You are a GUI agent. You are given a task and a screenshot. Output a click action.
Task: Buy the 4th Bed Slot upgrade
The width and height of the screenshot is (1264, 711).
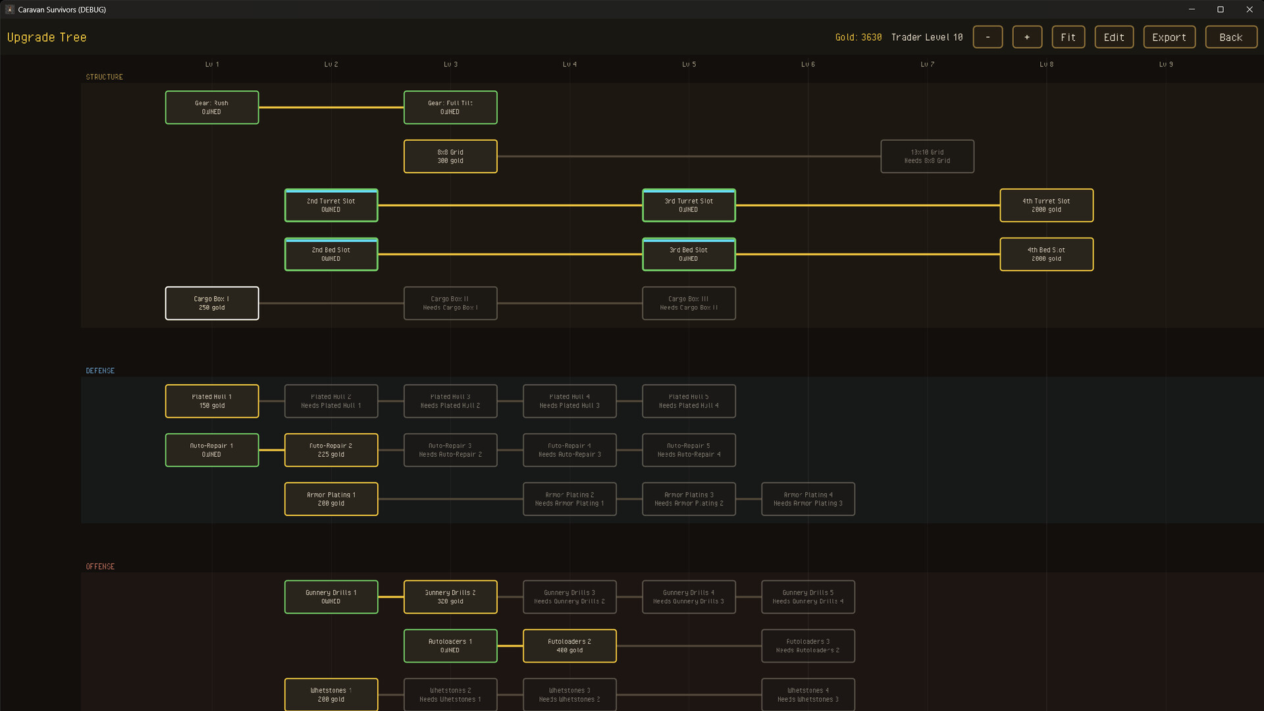[x=1046, y=254]
